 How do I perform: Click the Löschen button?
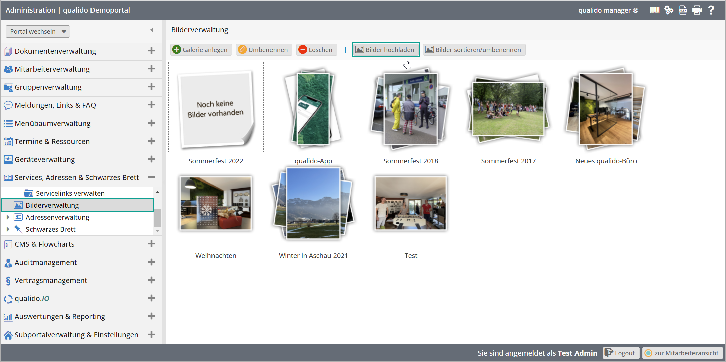click(316, 50)
